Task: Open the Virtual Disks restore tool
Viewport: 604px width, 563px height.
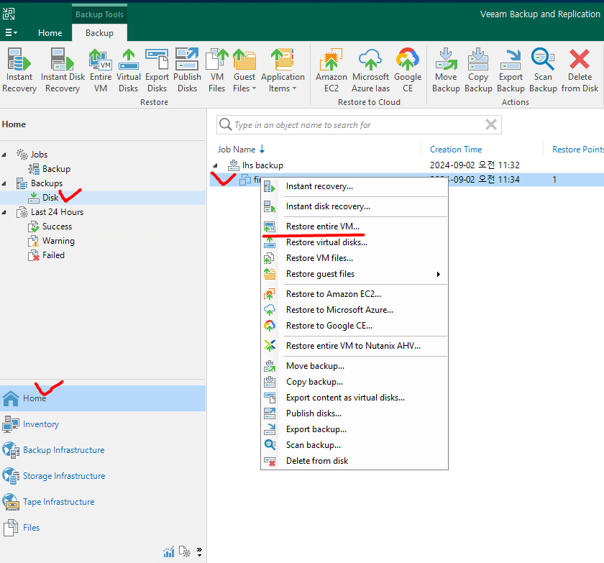Action: (128, 70)
